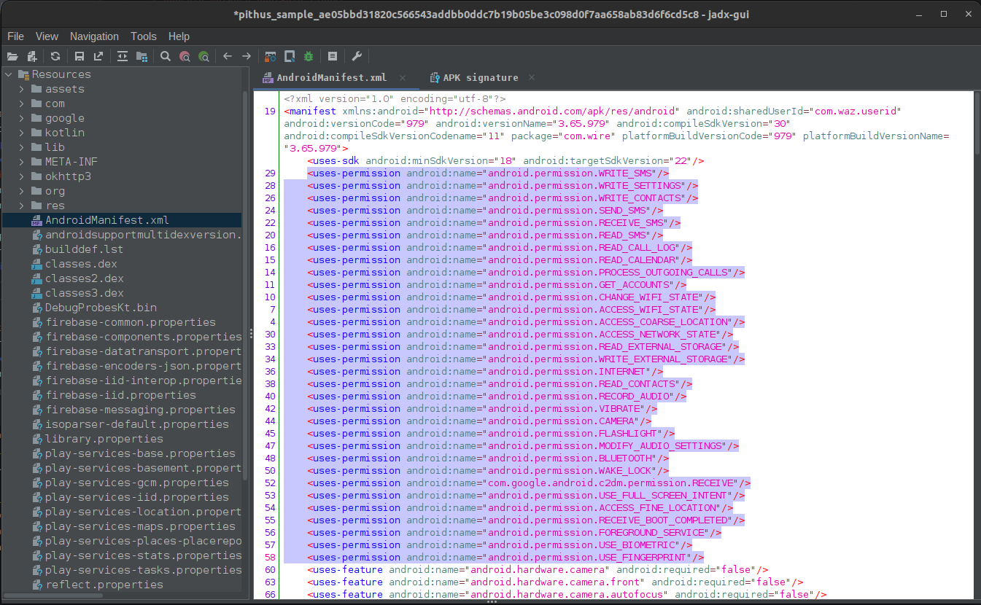This screenshot has height=605, width=981.
Task: Expand the META-INF folder
Action: pos(22,162)
